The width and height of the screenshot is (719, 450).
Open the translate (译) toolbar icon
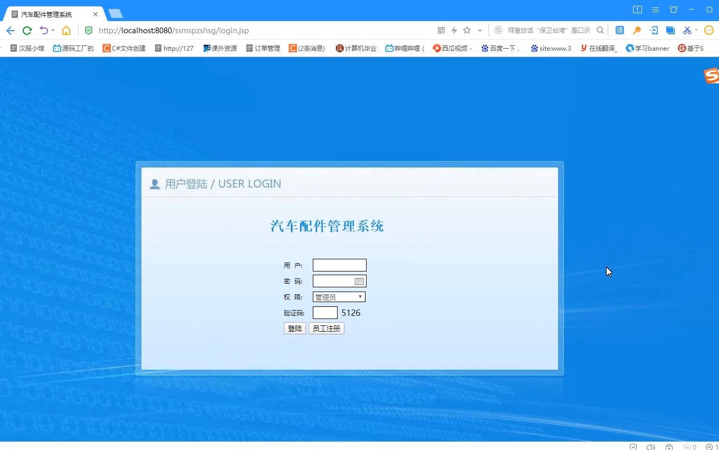[x=620, y=30]
